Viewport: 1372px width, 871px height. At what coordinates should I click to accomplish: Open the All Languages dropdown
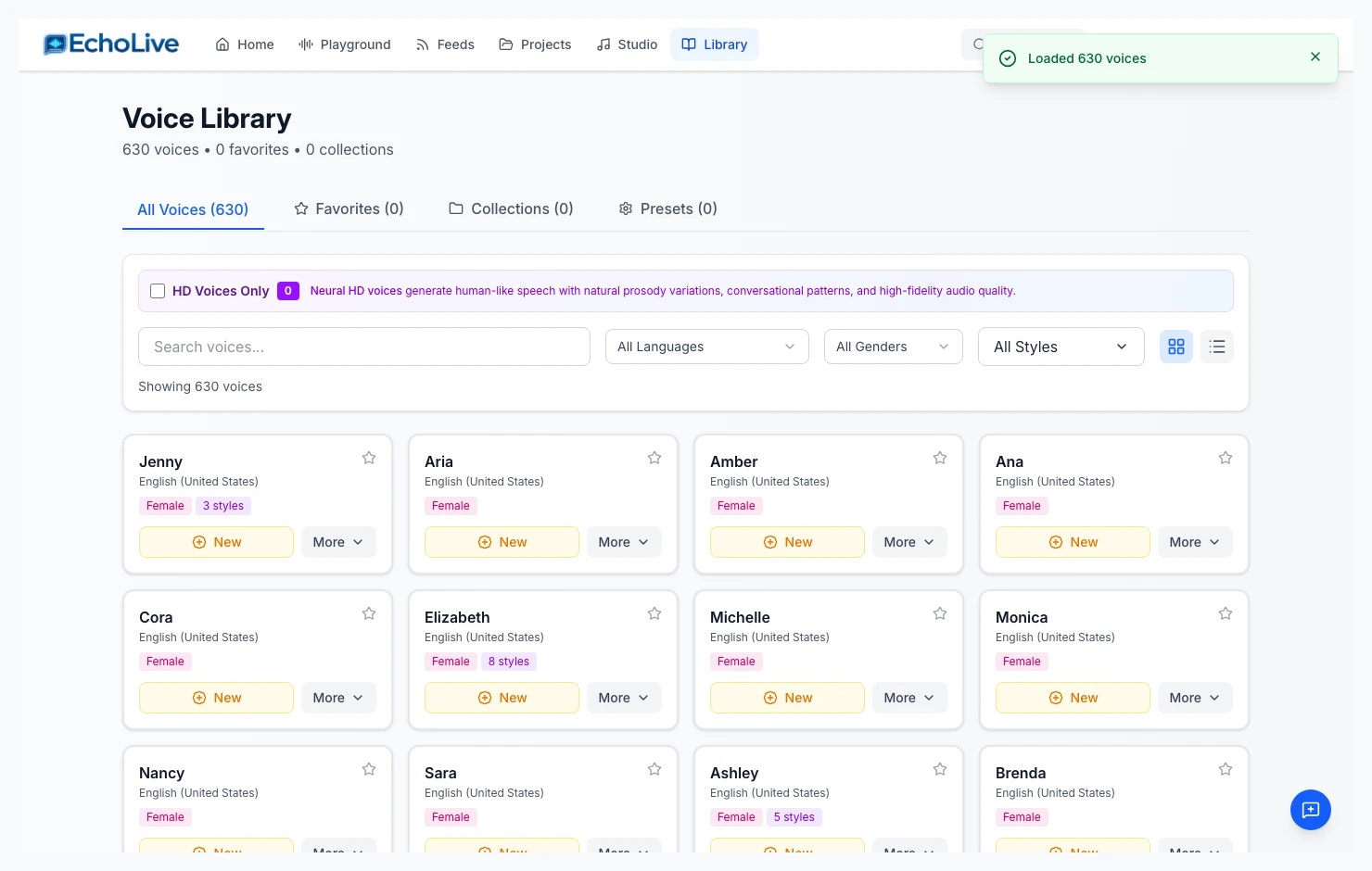705,347
